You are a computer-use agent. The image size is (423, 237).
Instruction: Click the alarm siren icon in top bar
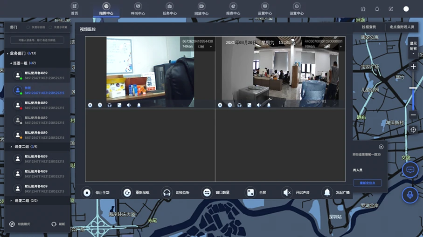tap(363, 9)
